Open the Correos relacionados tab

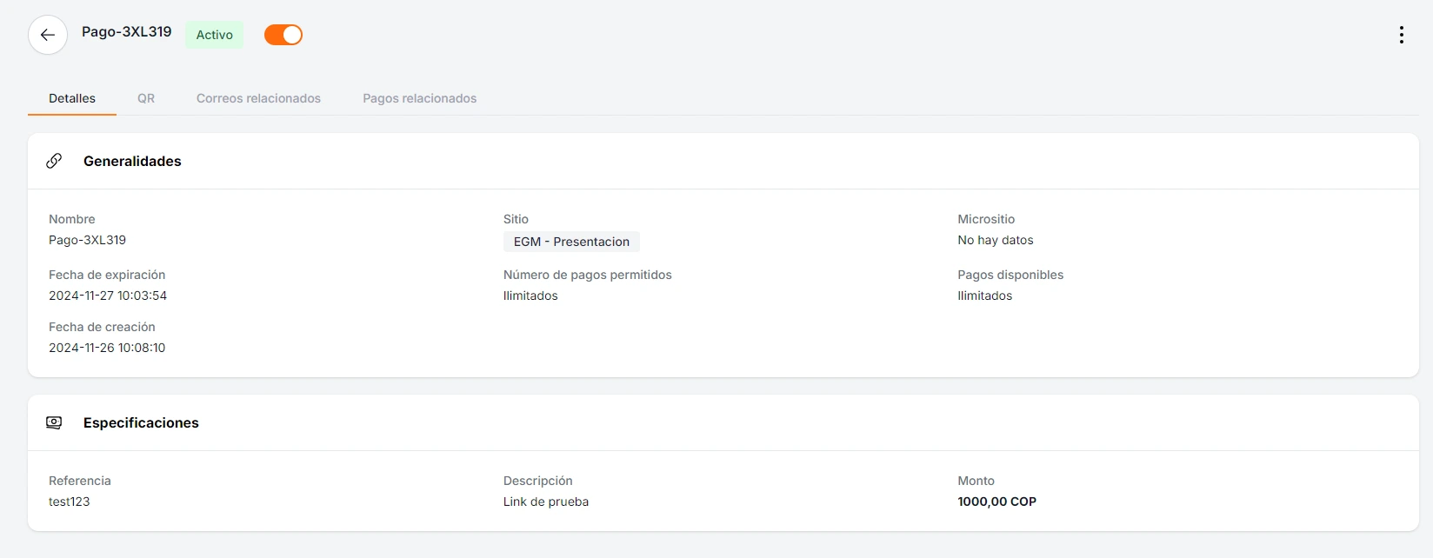pos(258,98)
